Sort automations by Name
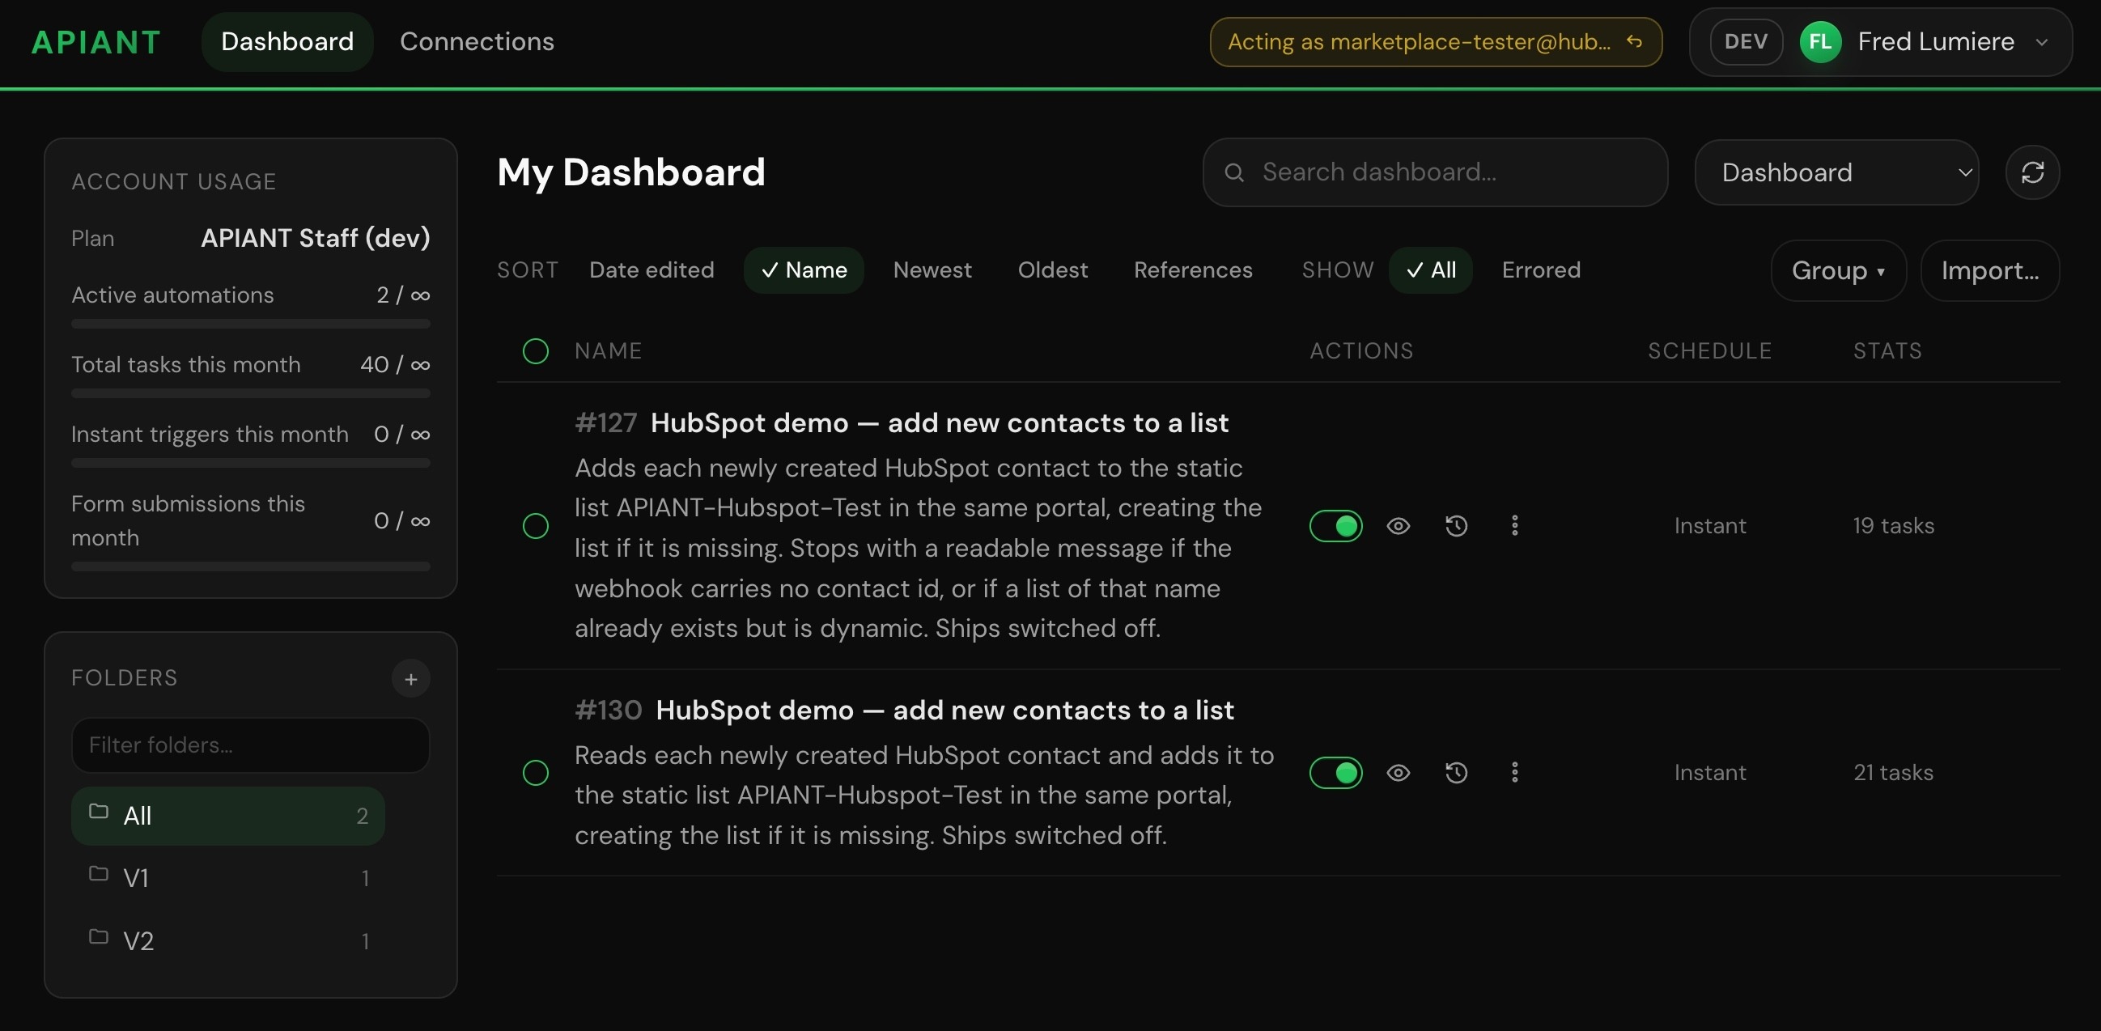Screen dimensions: 2101x1031 (x=804, y=270)
